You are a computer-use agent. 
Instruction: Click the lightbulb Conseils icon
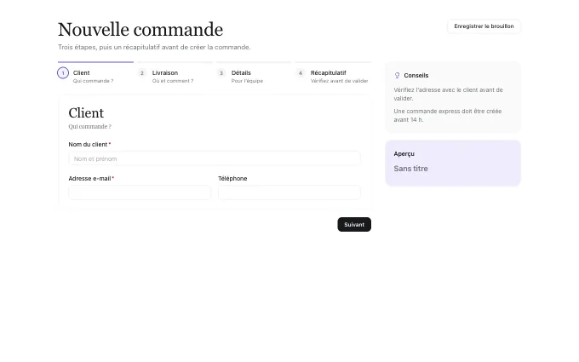(398, 75)
